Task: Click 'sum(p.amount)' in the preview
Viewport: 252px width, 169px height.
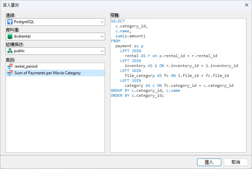Action: 130,36
